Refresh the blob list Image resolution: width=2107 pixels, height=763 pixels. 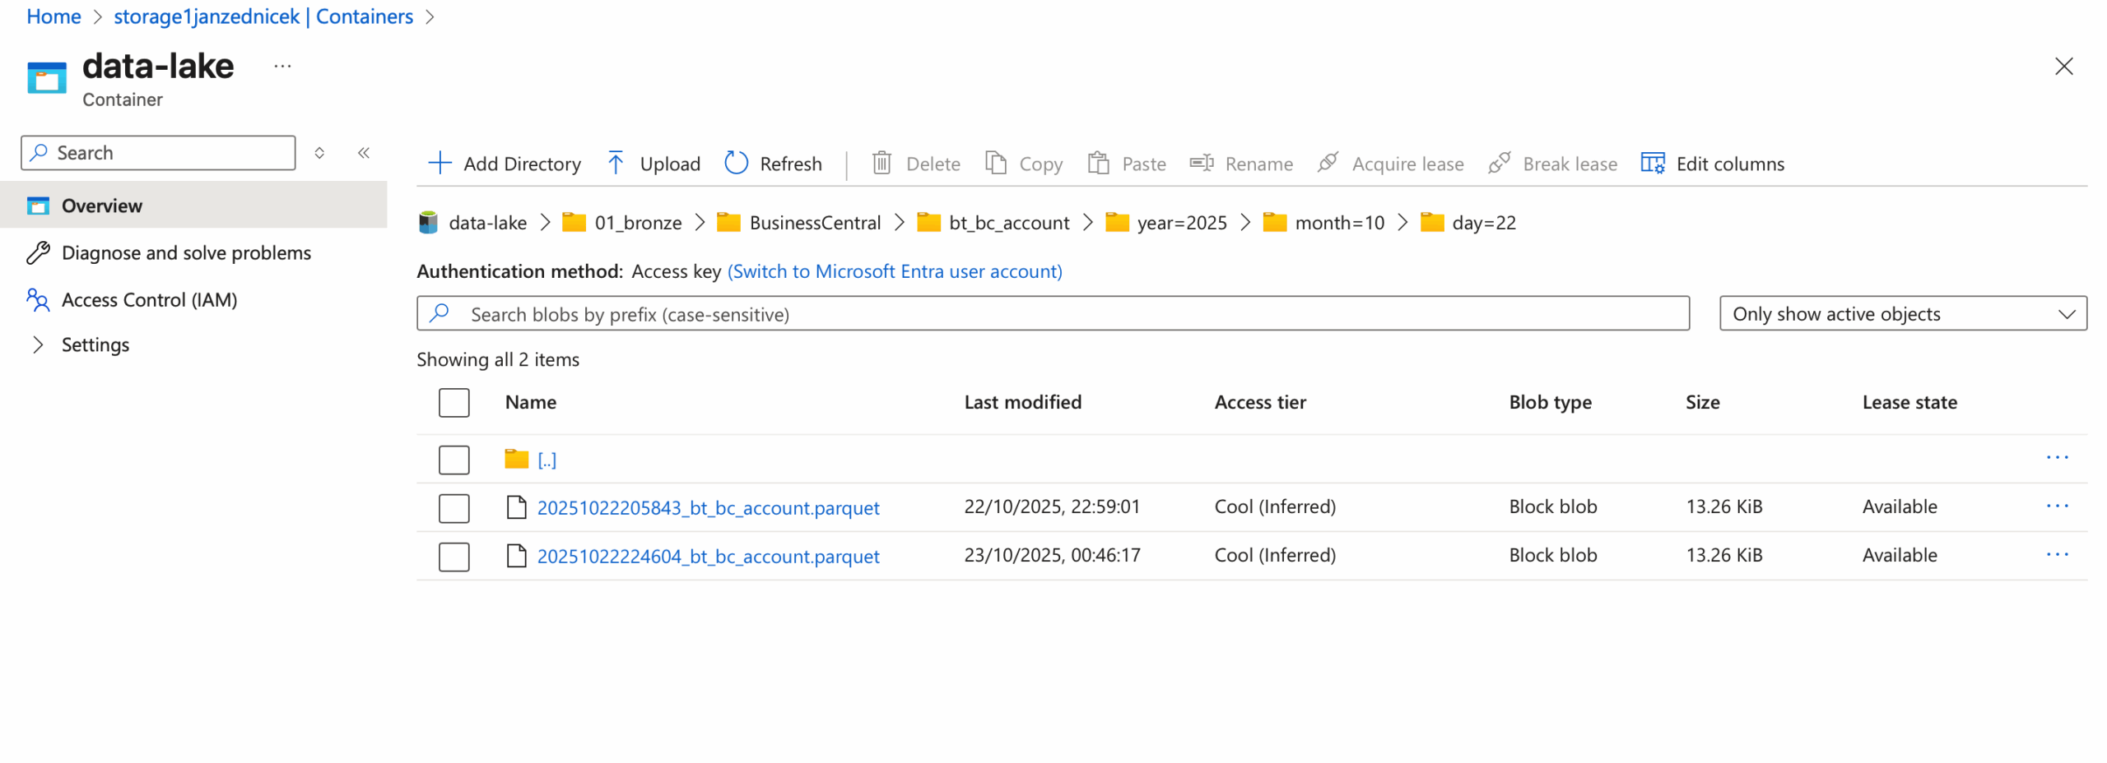point(772,163)
